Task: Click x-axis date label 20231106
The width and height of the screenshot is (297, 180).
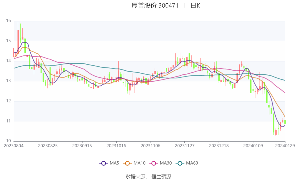Action: click(x=150, y=146)
